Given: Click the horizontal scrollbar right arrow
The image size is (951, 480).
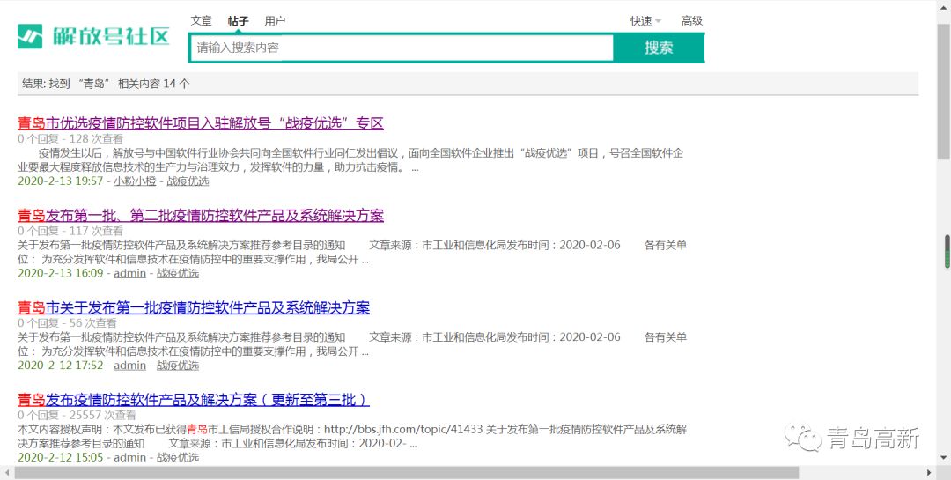Looking at the screenshot, I should click(929, 473).
